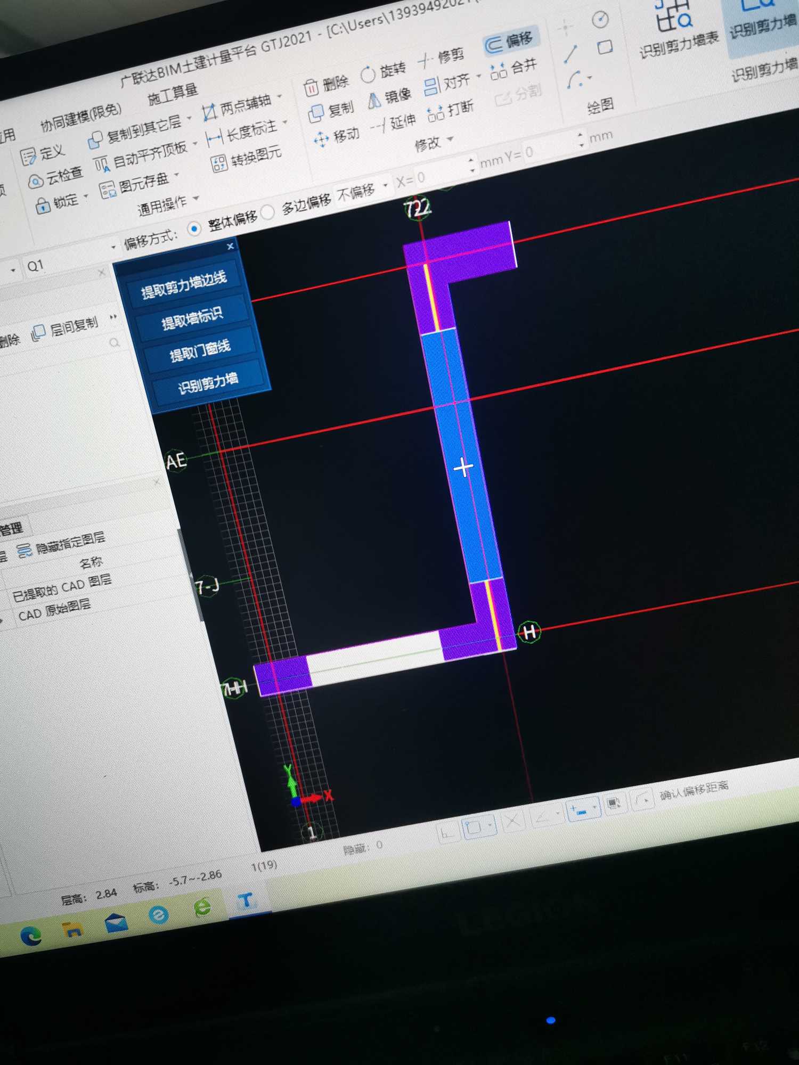This screenshot has width=799, height=1065.
Task: Click the arc draw tool in 绘图
Action: [574, 80]
